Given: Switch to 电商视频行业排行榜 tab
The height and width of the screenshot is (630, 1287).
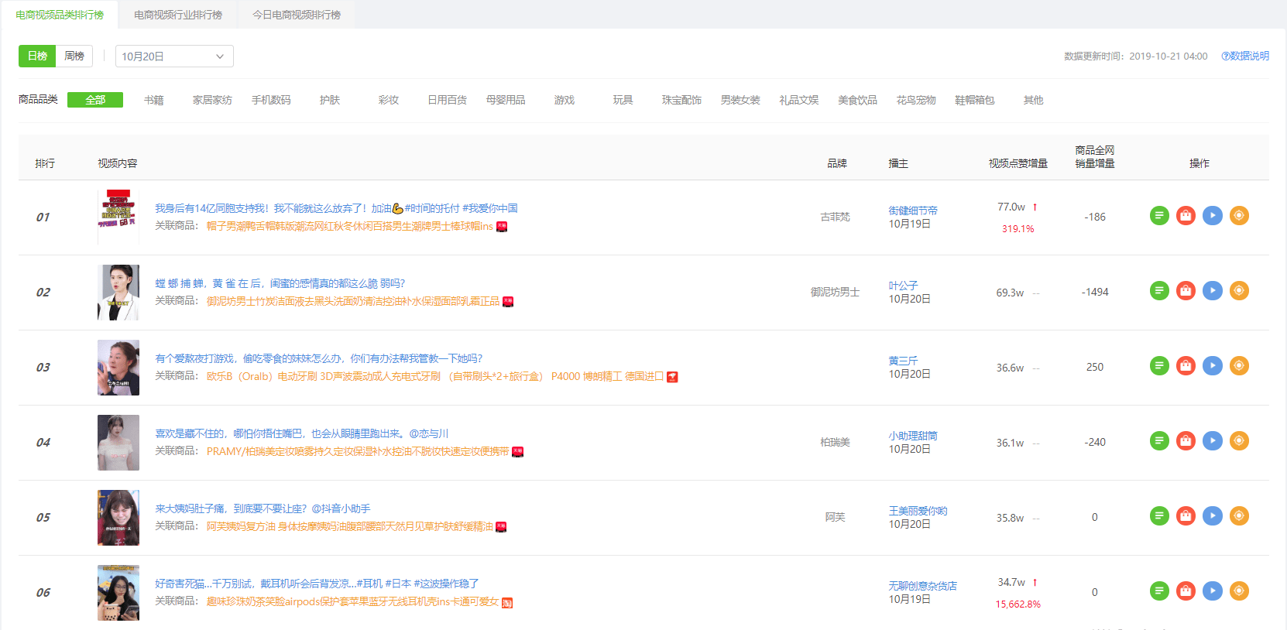Looking at the screenshot, I should [x=178, y=15].
